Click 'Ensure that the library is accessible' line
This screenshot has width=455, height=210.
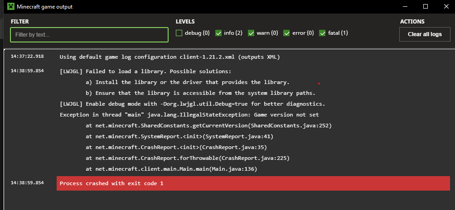[200, 93]
